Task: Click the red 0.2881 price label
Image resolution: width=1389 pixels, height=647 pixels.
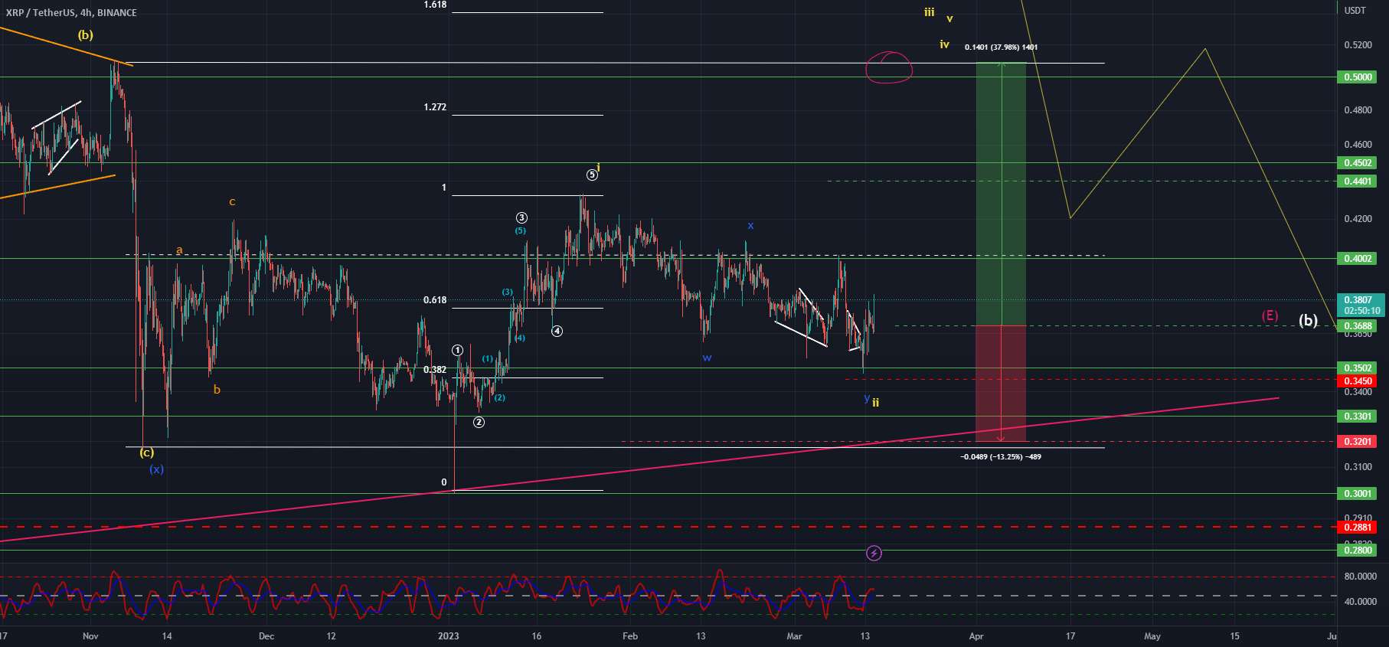Action: click(x=1357, y=528)
